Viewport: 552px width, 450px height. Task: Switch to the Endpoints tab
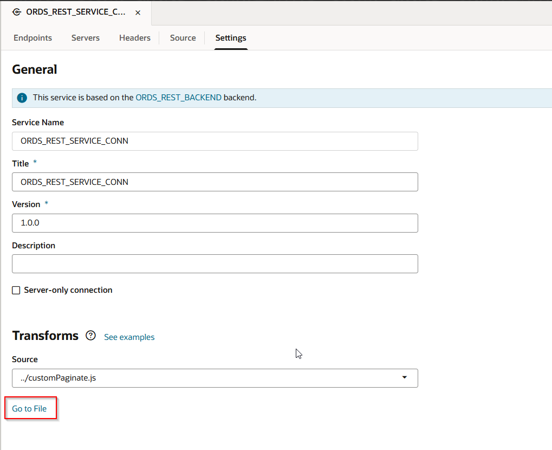pyautogui.click(x=33, y=38)
